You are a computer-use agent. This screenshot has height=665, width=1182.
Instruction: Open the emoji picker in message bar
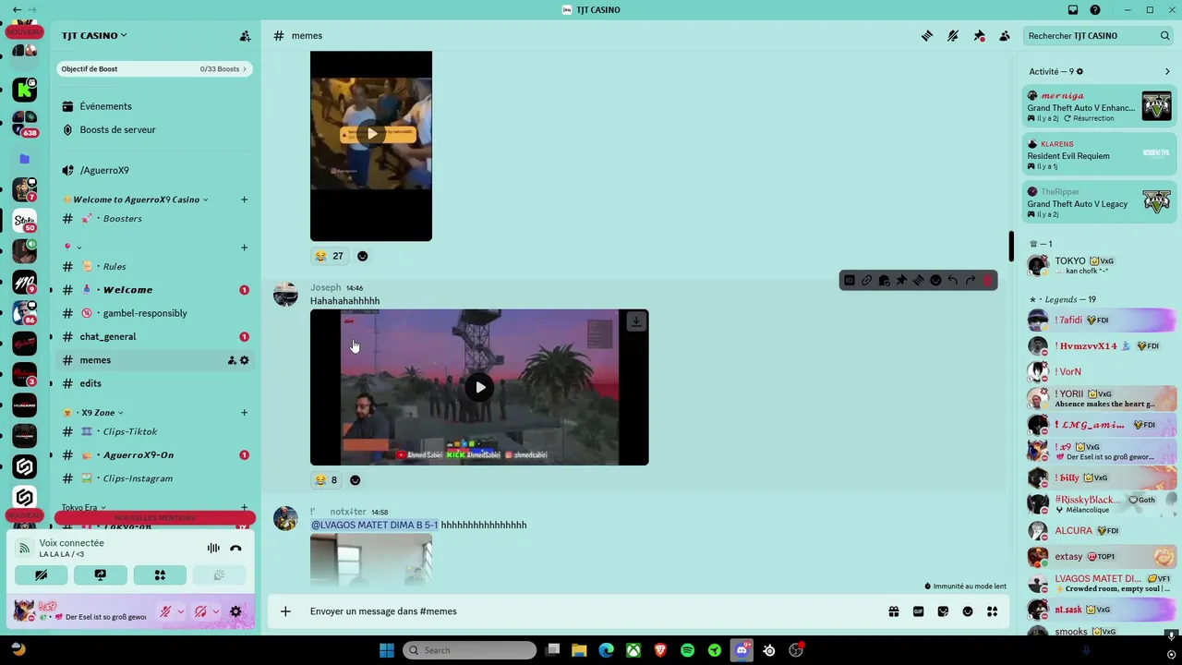[x=968, y=611]
